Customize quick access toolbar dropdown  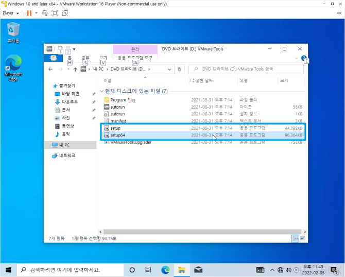tap(74, 49)
